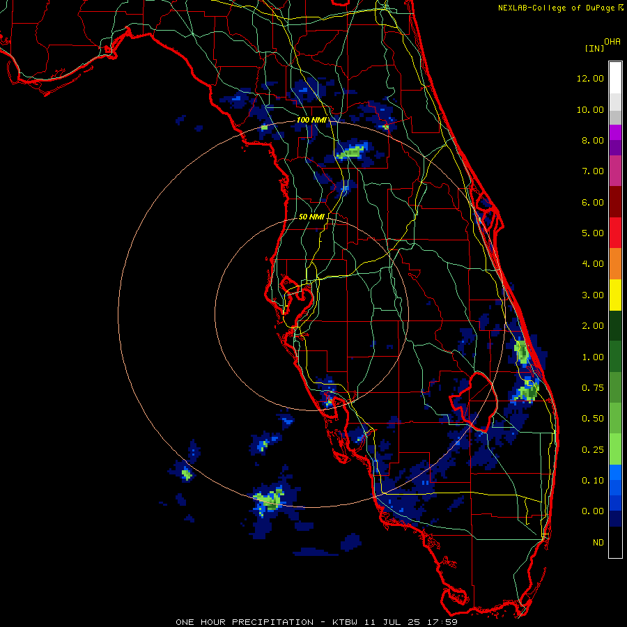Viewport: 627px width, 627px height.
Task: Click the KTBW radar site identifier
Action: point(346,622)
